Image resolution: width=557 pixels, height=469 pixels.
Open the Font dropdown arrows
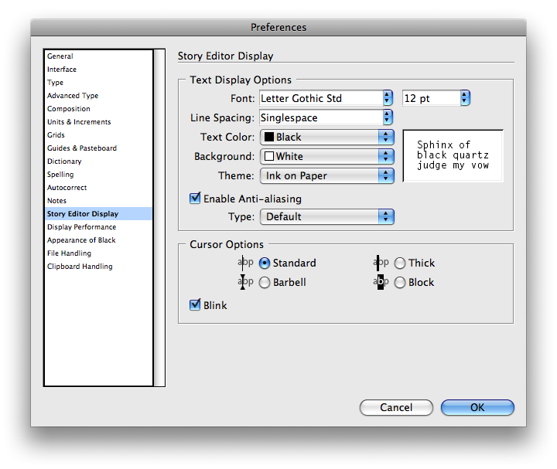coord(388,98)
